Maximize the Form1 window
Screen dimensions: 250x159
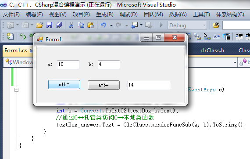(158, 38)
